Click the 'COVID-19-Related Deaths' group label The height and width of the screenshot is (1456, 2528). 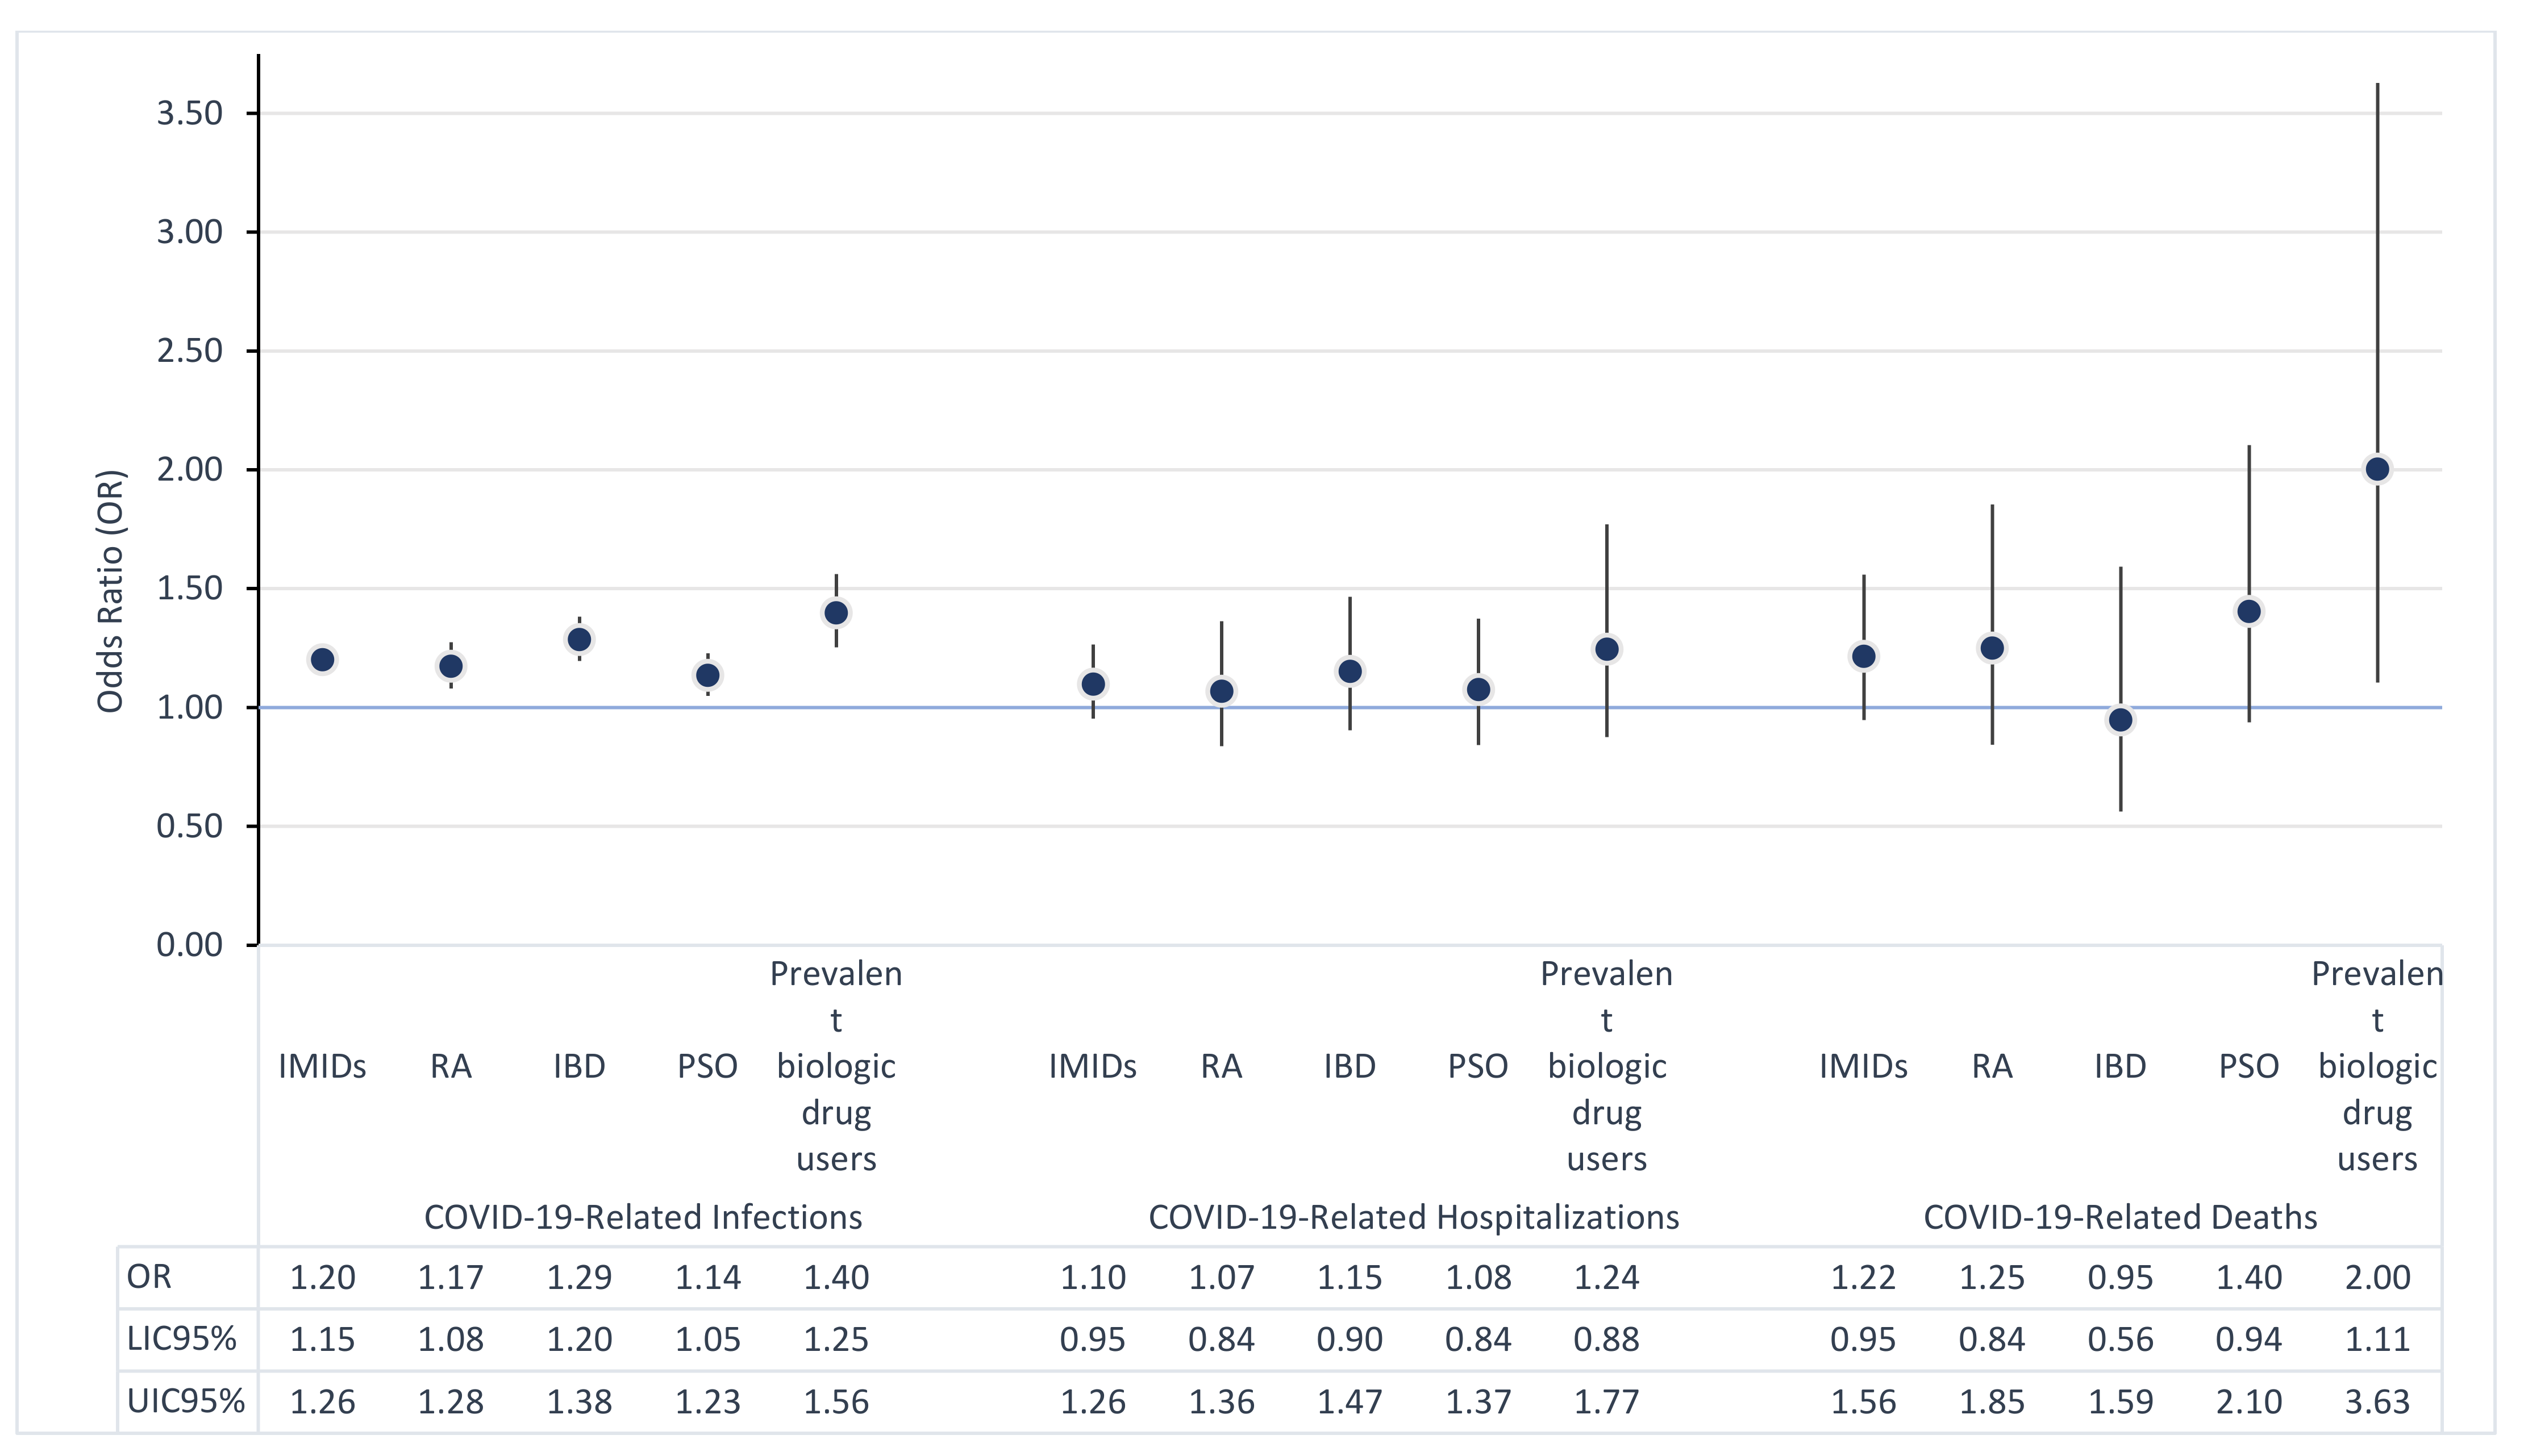pos(2120,1217)
